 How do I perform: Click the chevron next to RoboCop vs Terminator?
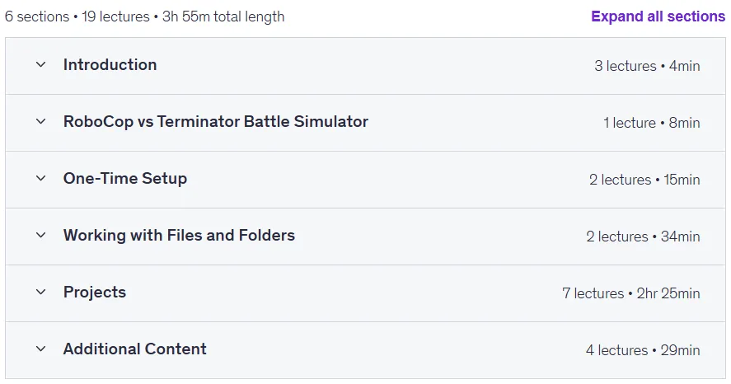pyautogui.click(x=41, y=122)
